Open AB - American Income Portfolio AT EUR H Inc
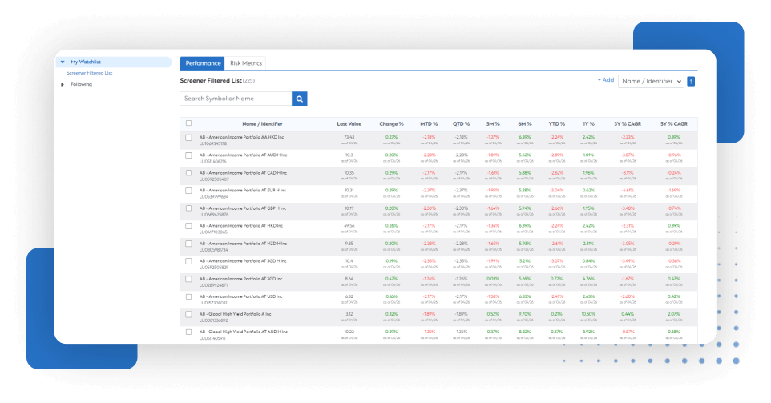Screen dimensions: 771x403 coord(242,191)
